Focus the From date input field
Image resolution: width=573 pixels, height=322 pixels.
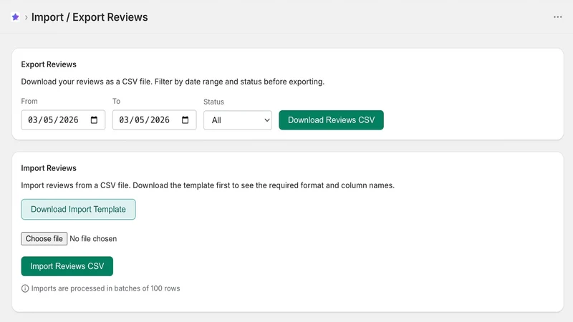pyautogui.click(x=63, y=119)
